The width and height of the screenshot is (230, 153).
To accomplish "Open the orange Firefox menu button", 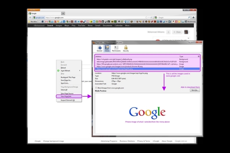I will [34, 10].
